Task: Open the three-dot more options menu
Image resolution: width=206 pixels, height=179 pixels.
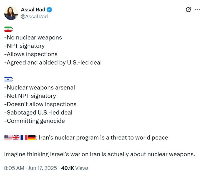Action: [x=197, y=10]
